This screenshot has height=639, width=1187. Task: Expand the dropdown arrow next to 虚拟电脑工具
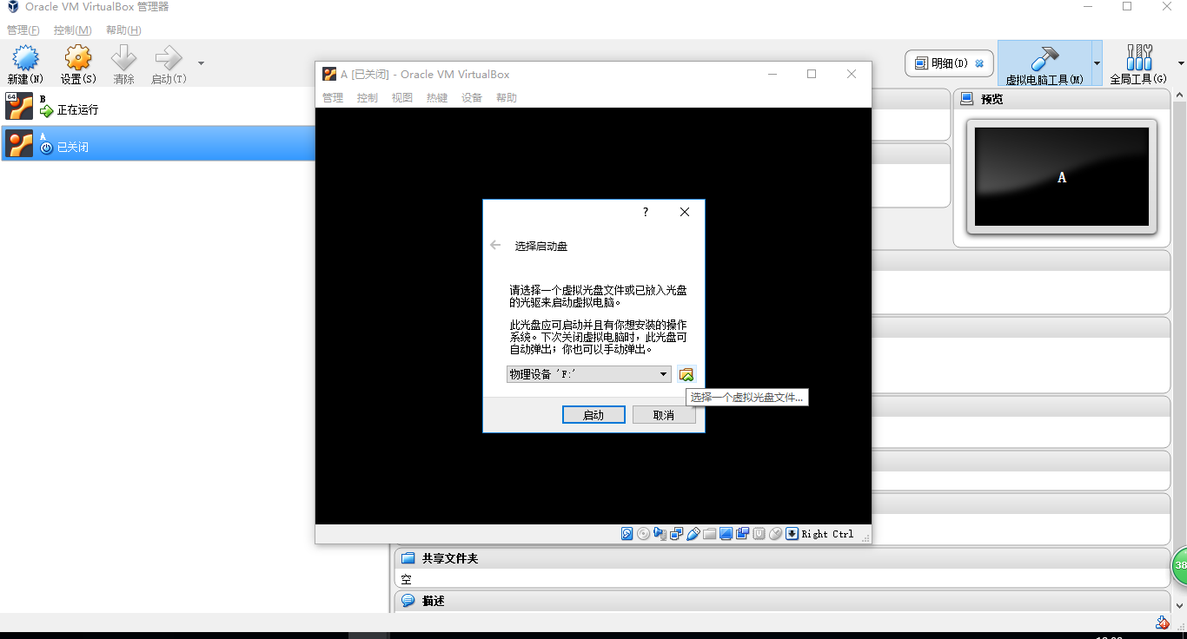click(x=1097, y=63)
